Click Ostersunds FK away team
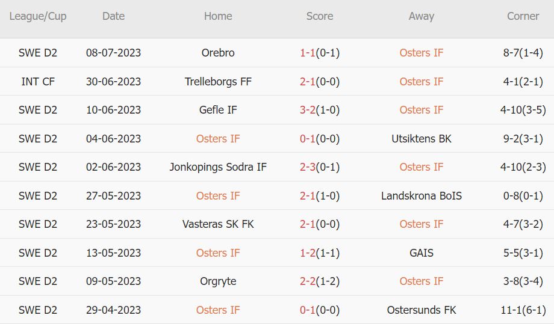554x324 pixels. point(421,310)
